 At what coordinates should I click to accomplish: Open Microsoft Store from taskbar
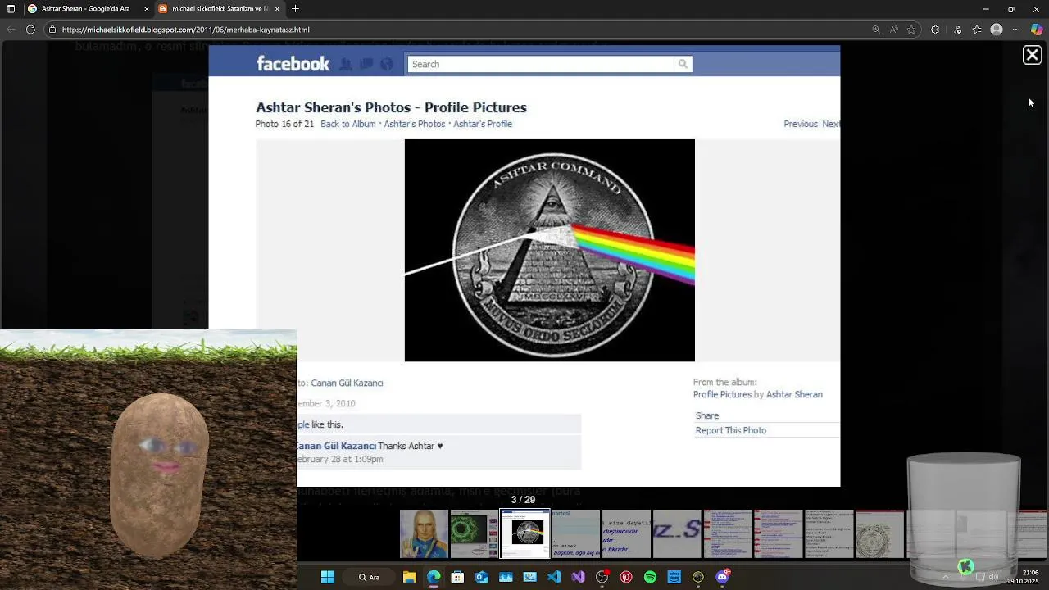[x=457, y=577]
